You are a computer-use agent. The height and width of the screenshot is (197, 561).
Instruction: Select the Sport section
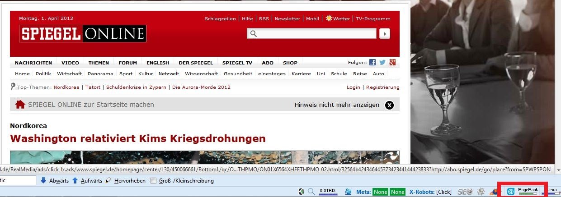(x=126, y=73)
